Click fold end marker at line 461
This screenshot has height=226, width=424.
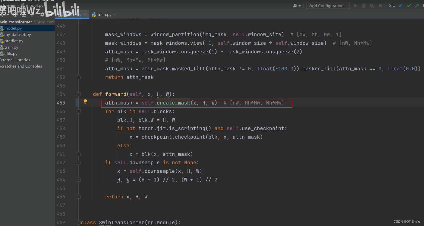(x=79, y=154)
